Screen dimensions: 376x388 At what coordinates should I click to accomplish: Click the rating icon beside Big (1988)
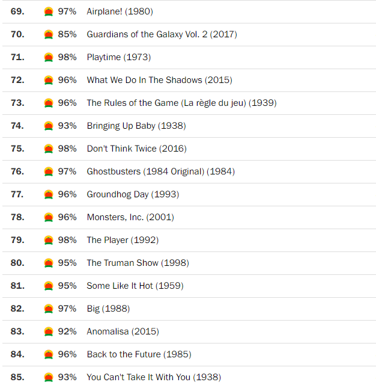[49, 309]
